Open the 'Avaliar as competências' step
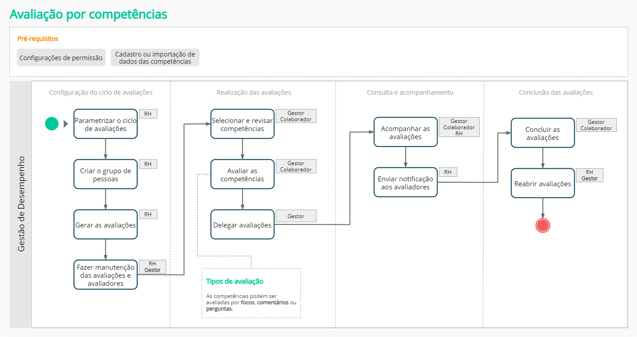 click(x=243, y=175)
